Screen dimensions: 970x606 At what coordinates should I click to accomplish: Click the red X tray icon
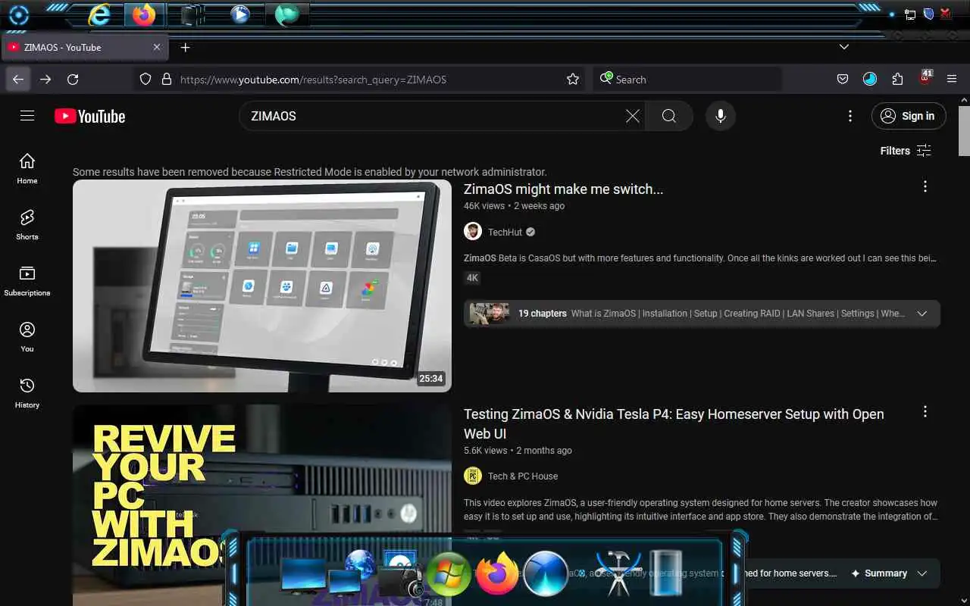point(946,14)
